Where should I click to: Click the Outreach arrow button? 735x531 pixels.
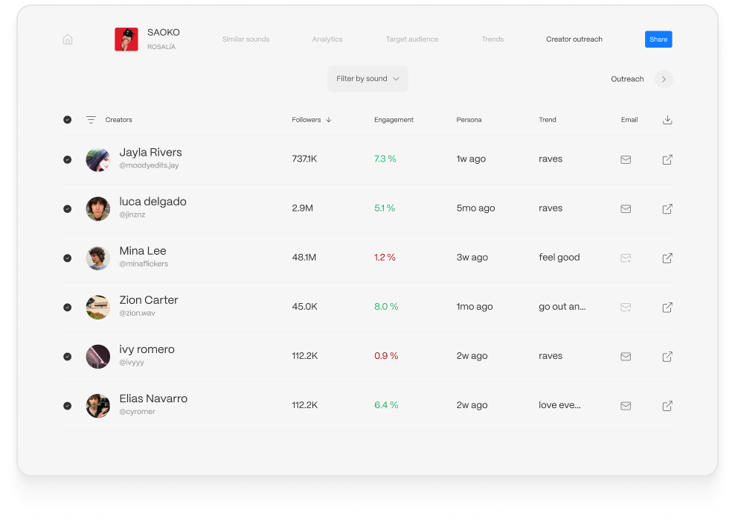(664, 79)
